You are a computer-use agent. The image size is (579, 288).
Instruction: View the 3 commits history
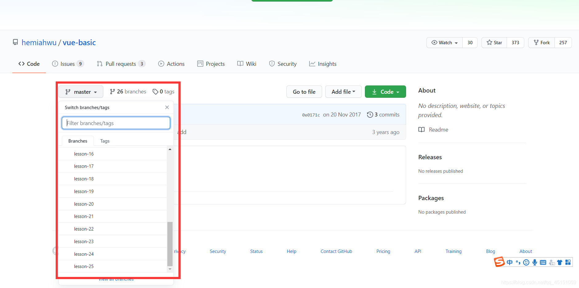383,115
